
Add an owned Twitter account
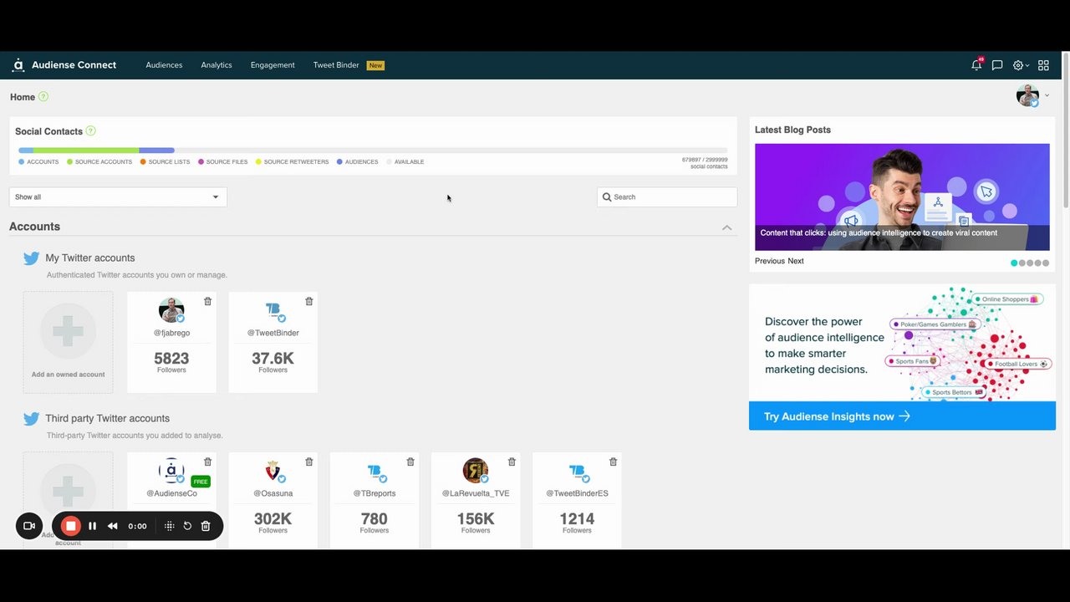[68, 342]
